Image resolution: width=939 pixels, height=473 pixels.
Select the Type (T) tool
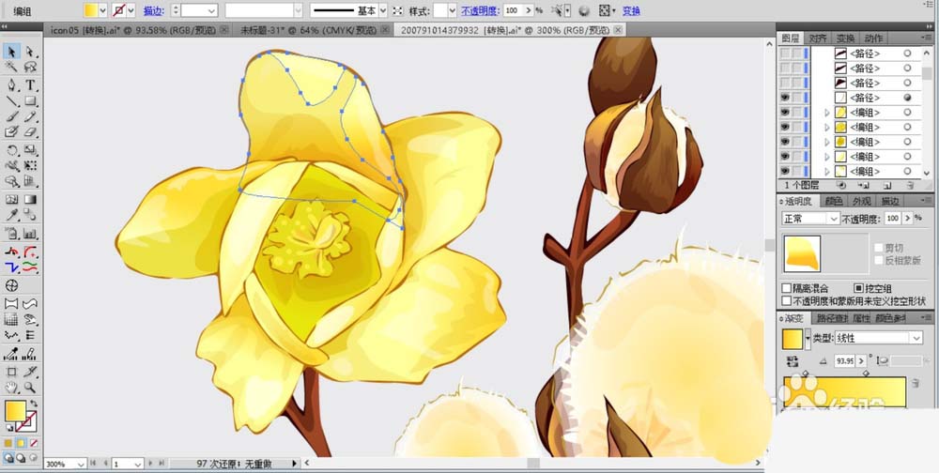click(30, 85)
